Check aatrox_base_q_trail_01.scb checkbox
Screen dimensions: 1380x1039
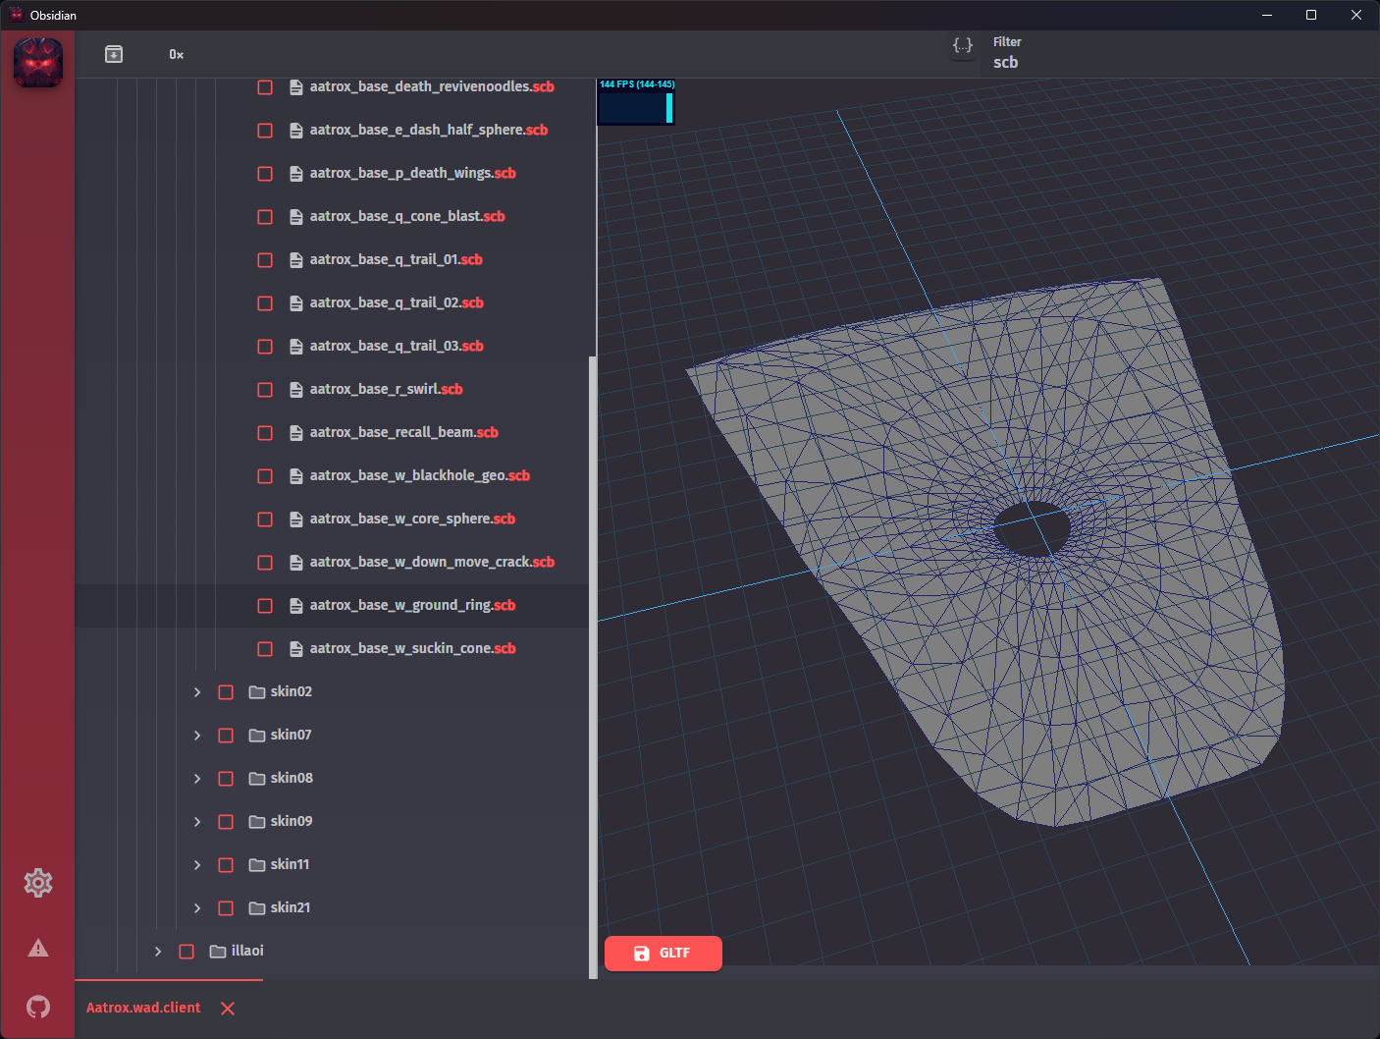pos(265,260)
